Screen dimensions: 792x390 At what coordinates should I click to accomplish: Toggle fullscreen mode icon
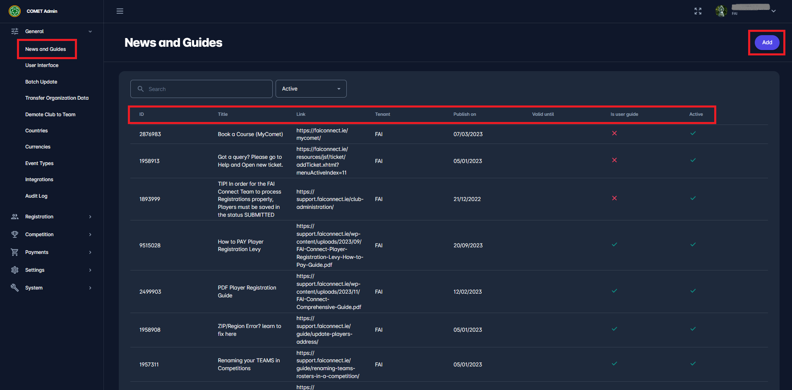point(698,11)
